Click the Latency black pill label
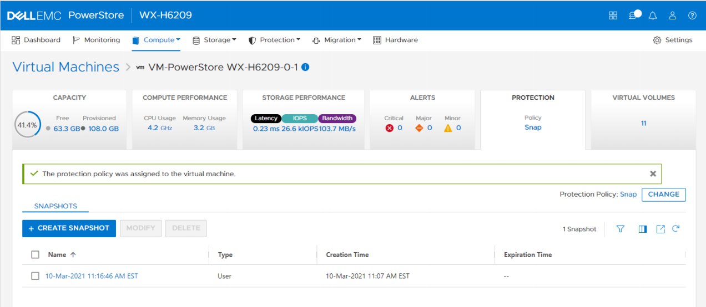 tap(266, 119)
